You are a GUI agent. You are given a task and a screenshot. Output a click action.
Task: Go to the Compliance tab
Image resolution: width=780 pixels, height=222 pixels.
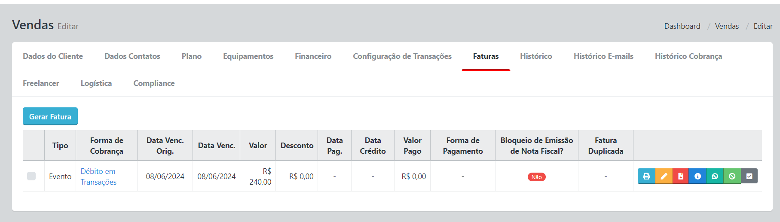click(154, 83)
